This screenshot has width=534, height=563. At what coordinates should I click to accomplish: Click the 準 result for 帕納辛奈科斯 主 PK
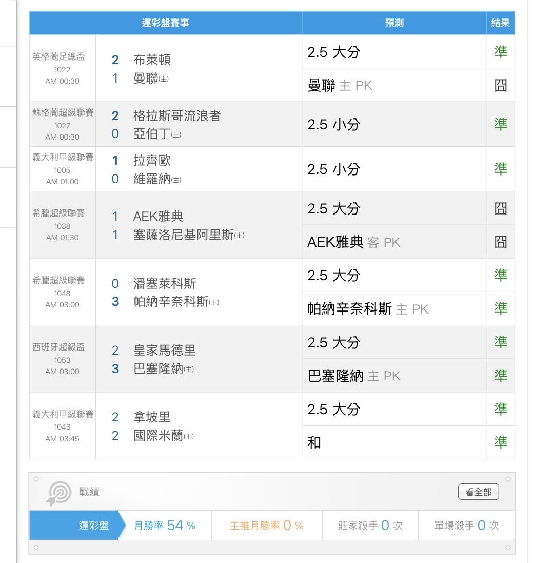500,308
